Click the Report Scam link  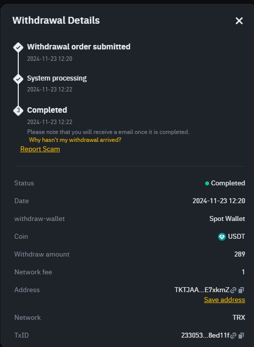(40, 149)
